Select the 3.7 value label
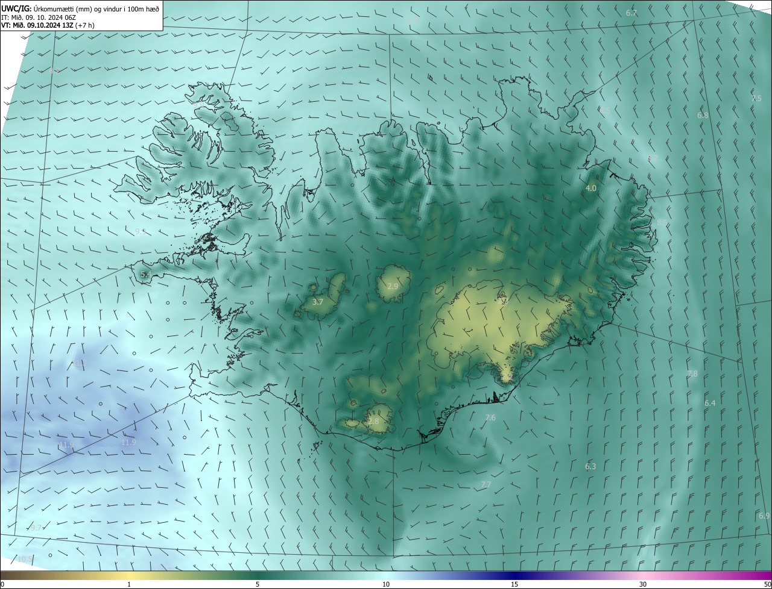Viewport: 772px width, 589px height. [x=318, y=302]
